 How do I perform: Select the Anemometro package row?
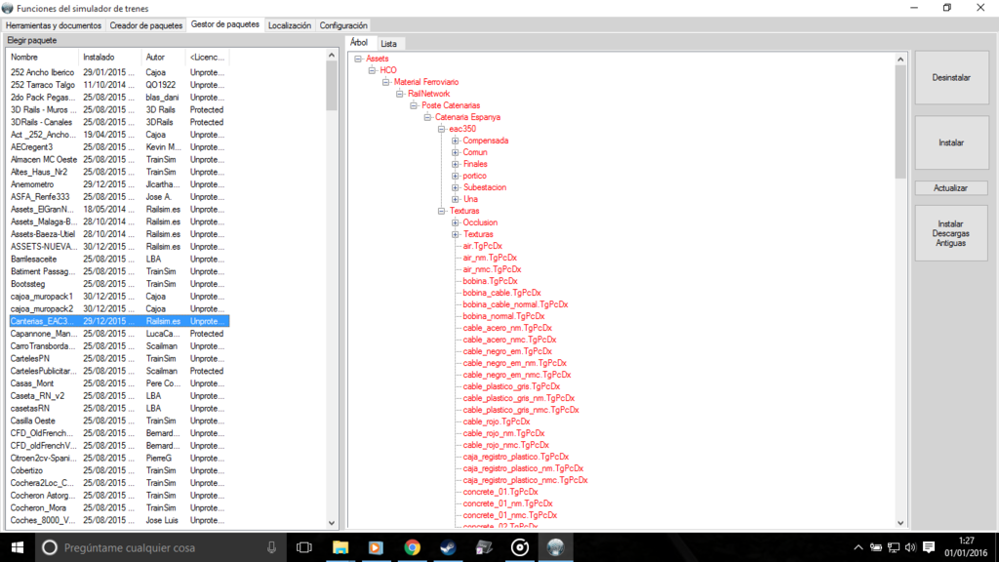(x=118, y=184)
